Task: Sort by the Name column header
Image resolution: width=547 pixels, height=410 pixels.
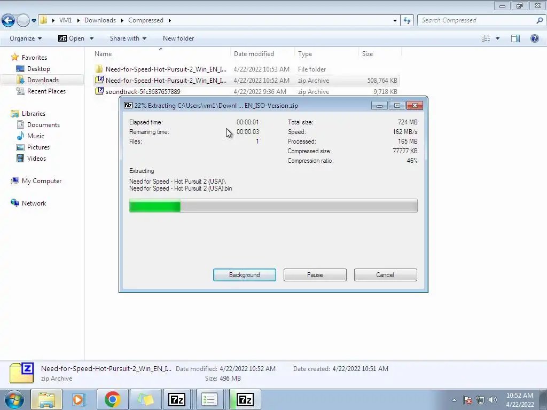Action: [161, 54]
